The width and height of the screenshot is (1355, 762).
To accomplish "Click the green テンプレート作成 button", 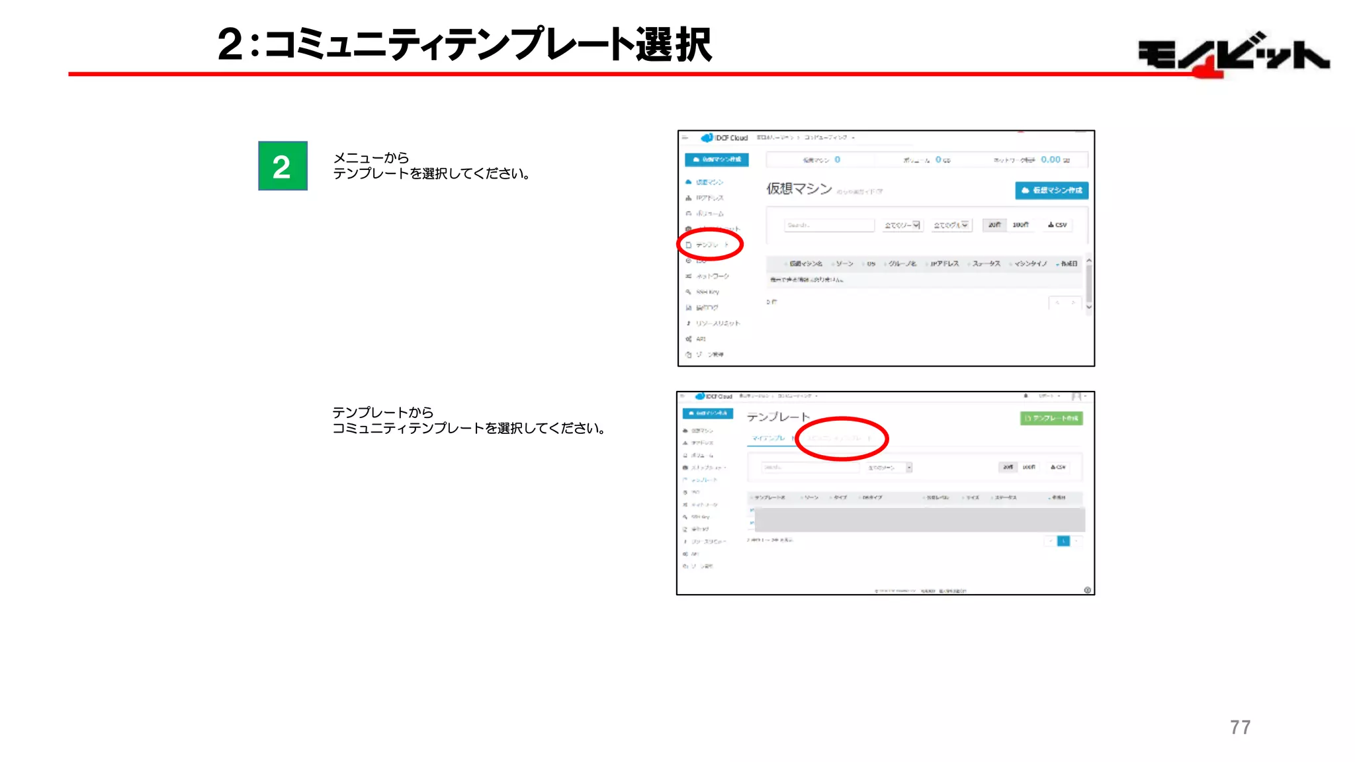I will click(1051, 418).
